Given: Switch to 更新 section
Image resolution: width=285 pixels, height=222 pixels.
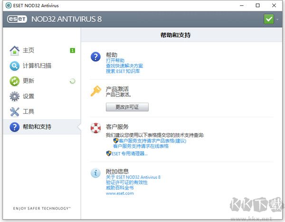Looking at the screenshot, I should pos(28,81).
